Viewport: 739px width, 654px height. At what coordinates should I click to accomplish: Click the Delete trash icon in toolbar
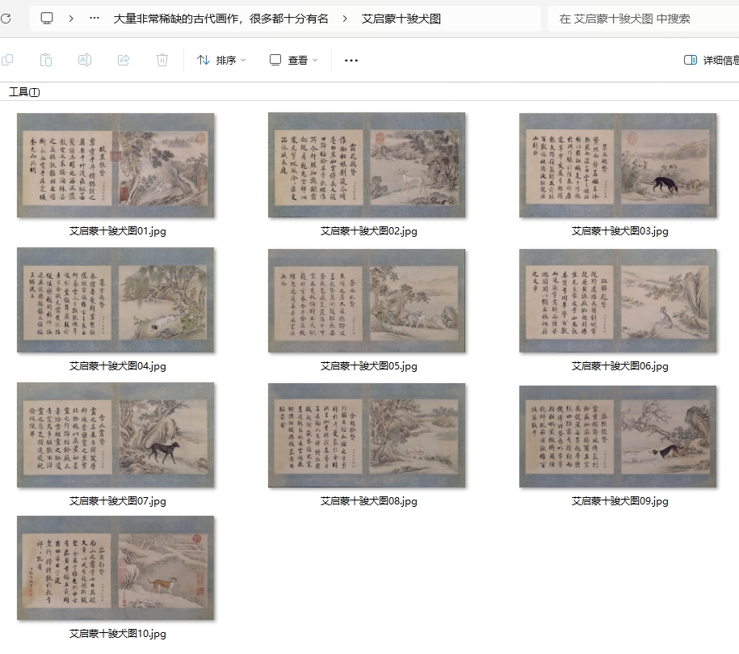[162, 60]
